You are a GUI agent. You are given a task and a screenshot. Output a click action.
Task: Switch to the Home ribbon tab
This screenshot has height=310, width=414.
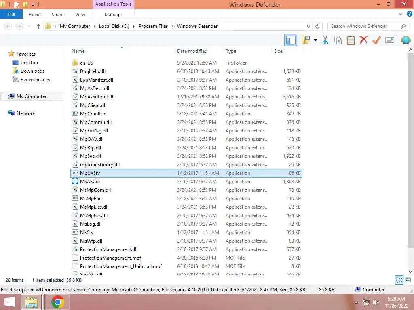coord(34,15)
